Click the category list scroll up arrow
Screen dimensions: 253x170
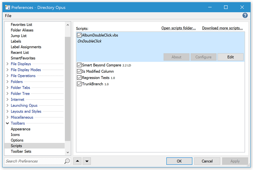point(67,25)
